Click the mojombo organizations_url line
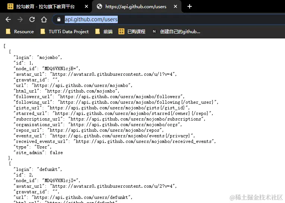The width and height of the screenshot is (285, 203). pos(98,125)
